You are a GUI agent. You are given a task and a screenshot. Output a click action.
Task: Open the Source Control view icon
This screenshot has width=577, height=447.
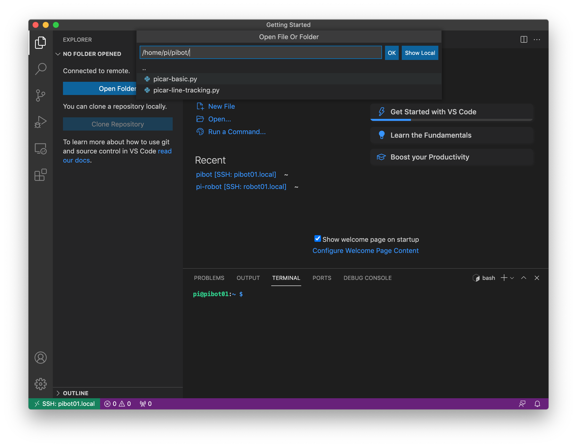coord(40,95)
